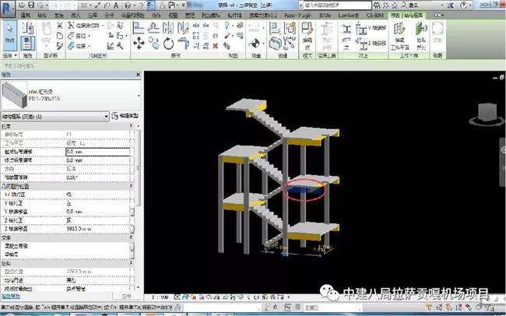Open the BIMe ribbon tab
506x316 pixels.
(x=325, y=15)
